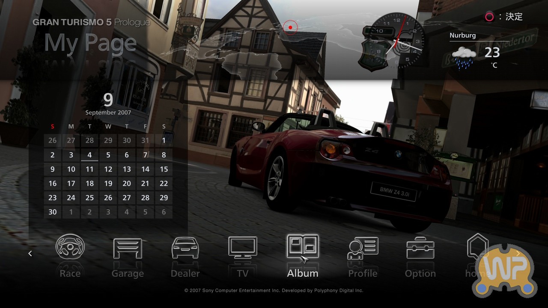
Task: Open the Profile card icon
Action: coord(363,249)
